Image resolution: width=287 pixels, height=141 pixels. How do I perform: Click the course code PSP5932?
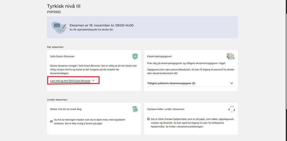[x=54, y=12]
